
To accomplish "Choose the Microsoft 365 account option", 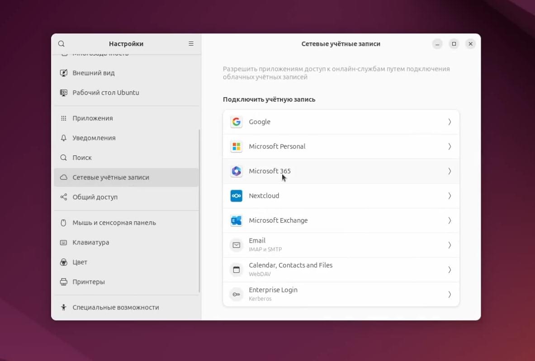I will [341, 171].
